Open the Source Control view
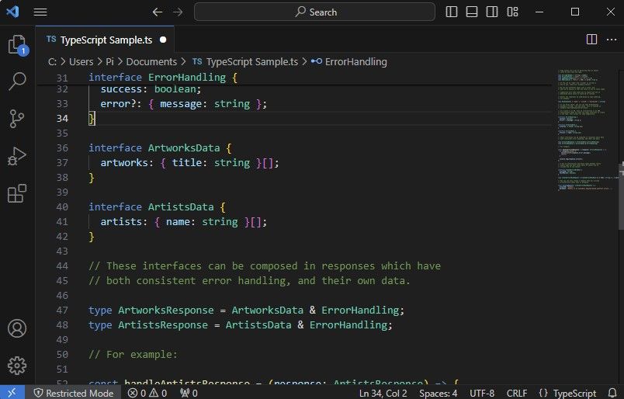Screen dimensions: 624x399 [x=17, y=119]
